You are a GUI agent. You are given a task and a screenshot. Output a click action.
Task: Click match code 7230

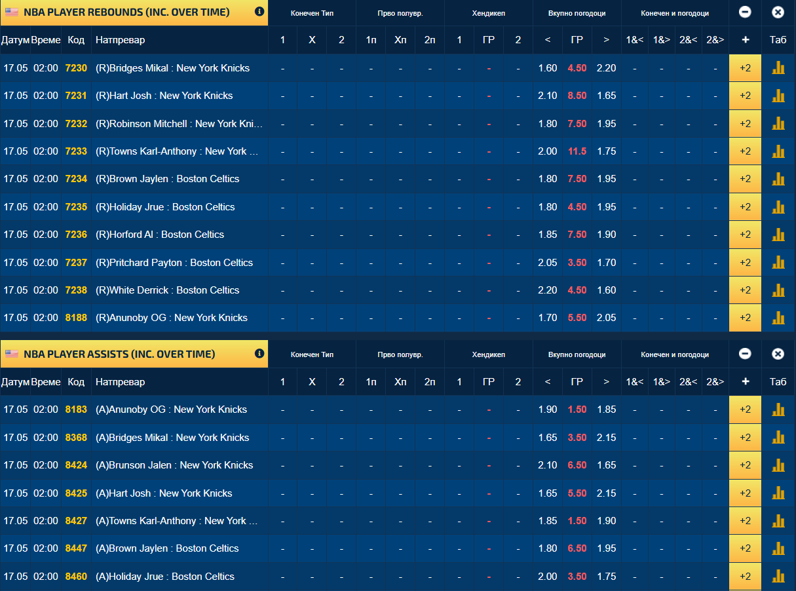[76, 68]
